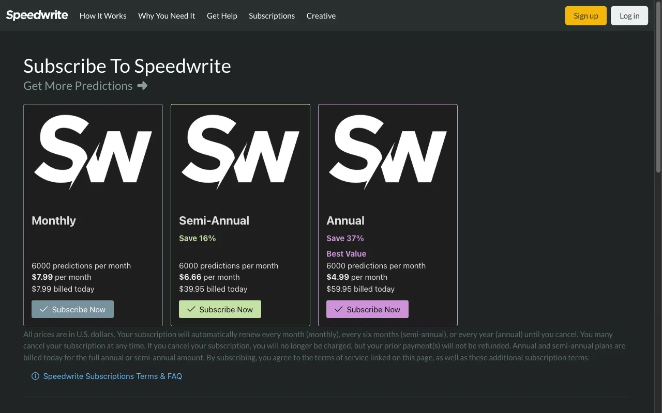This screenshot has width=662, height=413.
Task: Open the Creative menu item
Action: click(x=321, y=15)
